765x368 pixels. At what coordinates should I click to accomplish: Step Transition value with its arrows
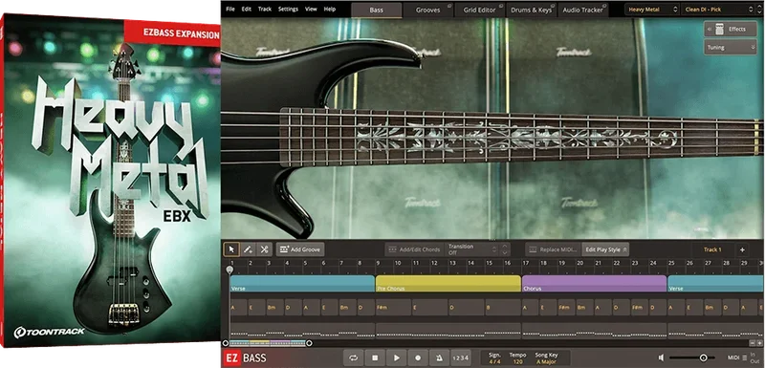pos(505,249)
